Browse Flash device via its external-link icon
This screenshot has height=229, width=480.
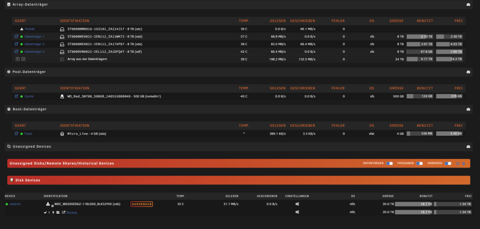16,133
